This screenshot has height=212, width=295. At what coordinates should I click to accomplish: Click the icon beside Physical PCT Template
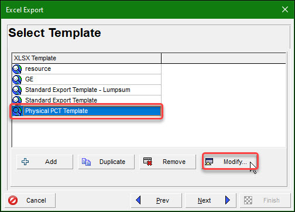(x=17, y=111)
